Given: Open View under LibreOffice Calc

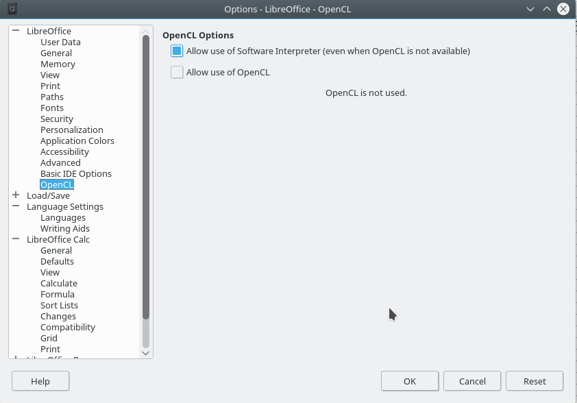Looking at the screenshot, I should (x=50, y=272).
